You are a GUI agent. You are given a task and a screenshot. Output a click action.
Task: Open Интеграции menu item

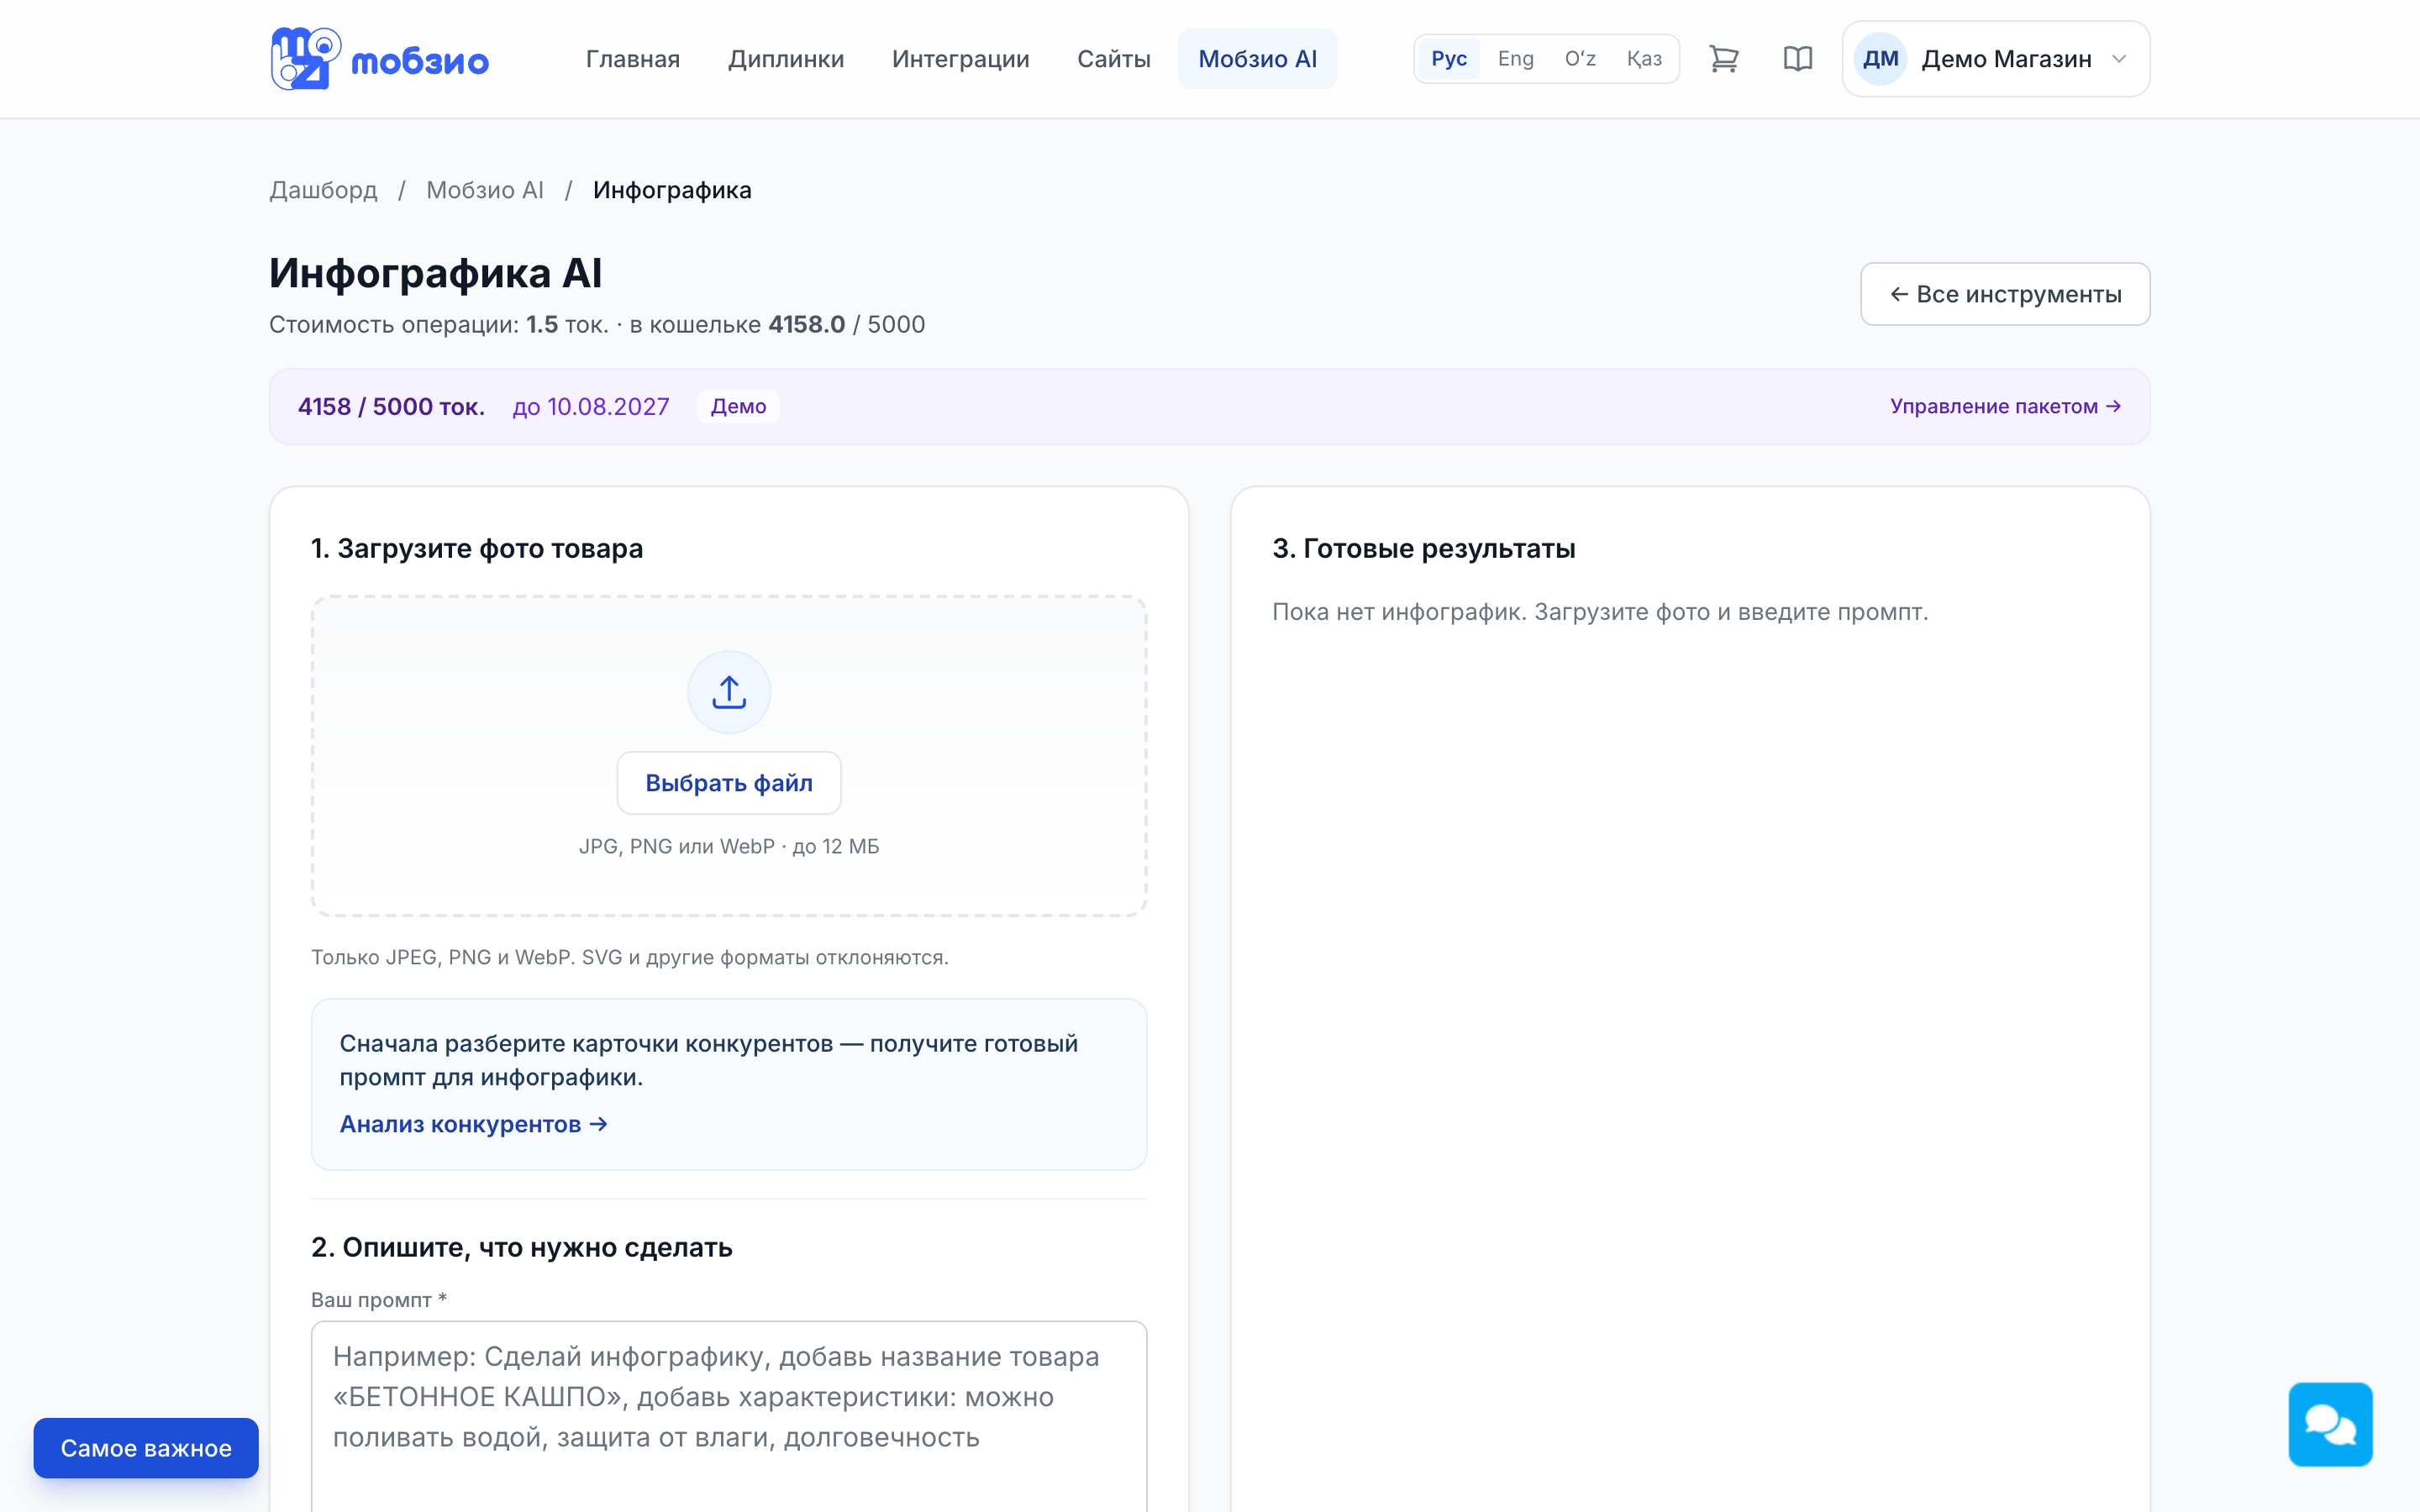(961, 59)
